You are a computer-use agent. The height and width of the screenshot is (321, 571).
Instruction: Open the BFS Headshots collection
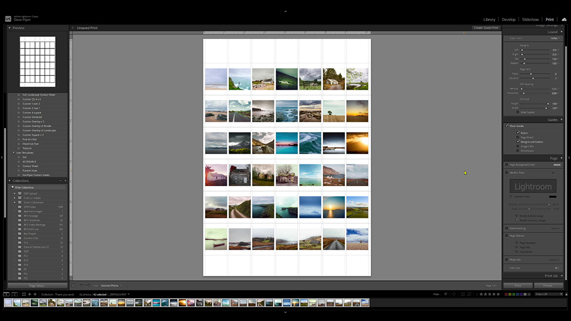point(32,220)
